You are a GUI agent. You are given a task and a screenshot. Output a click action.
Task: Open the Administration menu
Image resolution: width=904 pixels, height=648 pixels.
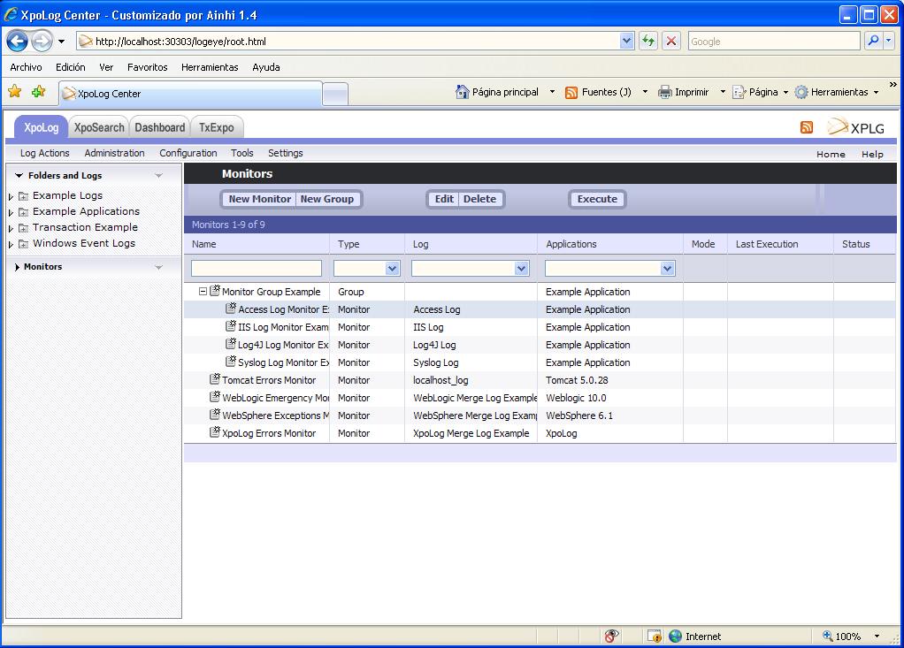tap(114, 153)
